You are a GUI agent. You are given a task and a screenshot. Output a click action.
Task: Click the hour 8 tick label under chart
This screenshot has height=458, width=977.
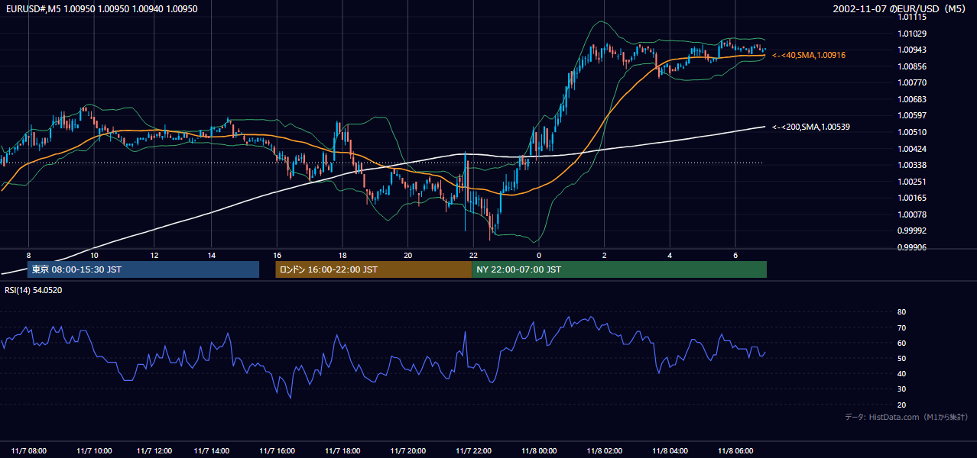tap(28, 255)
